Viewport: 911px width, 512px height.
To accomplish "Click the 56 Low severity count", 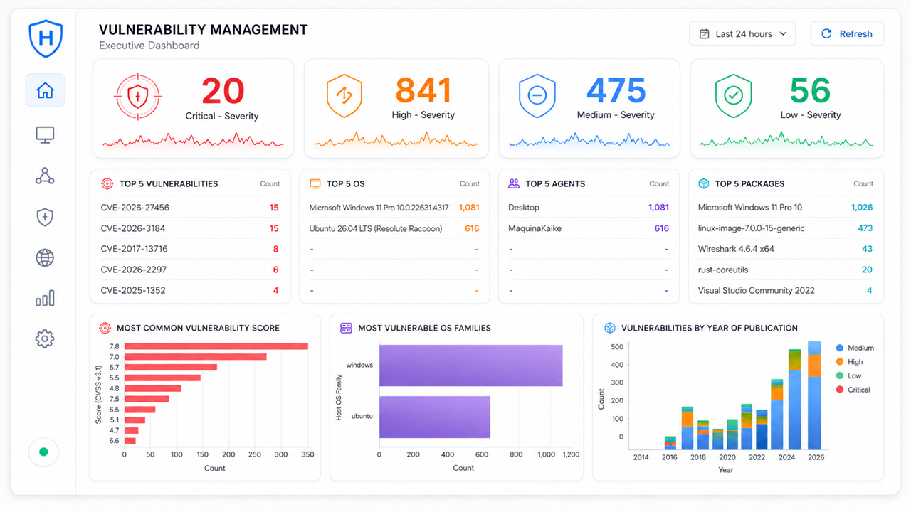I will point(810,90).
